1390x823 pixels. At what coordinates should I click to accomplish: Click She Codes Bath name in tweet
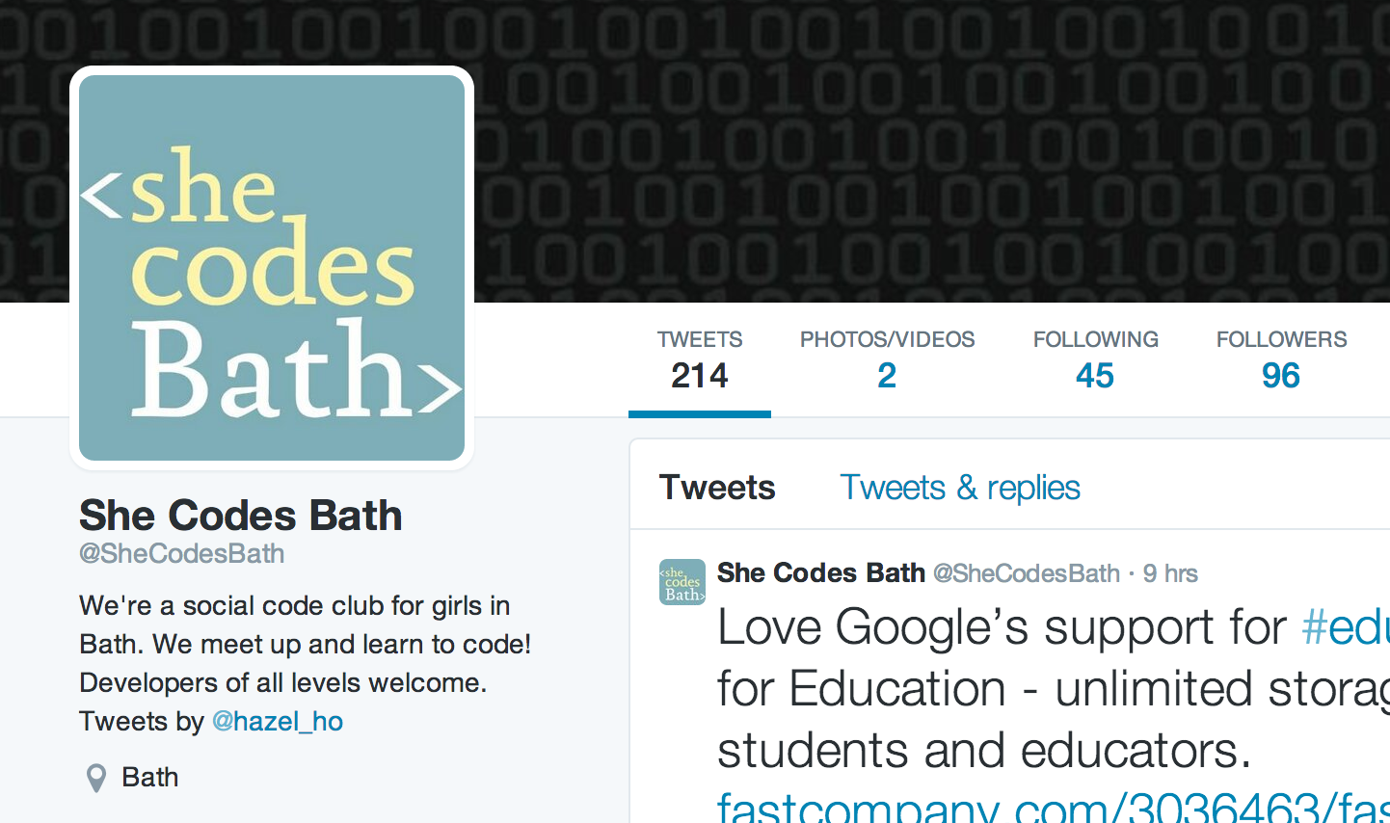pos(821,573)
